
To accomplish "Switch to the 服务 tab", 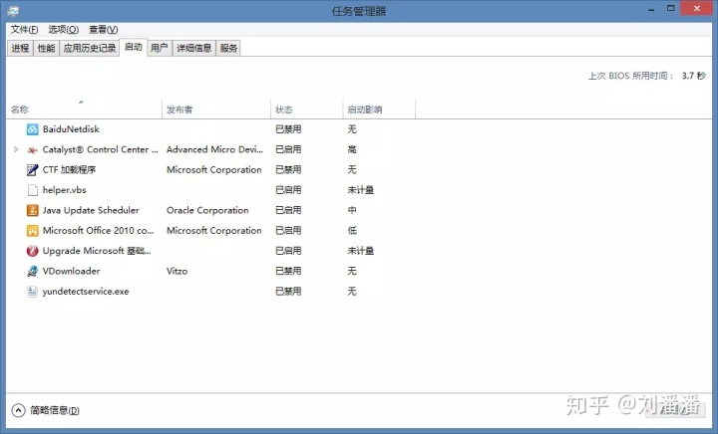I will [228, 48].
